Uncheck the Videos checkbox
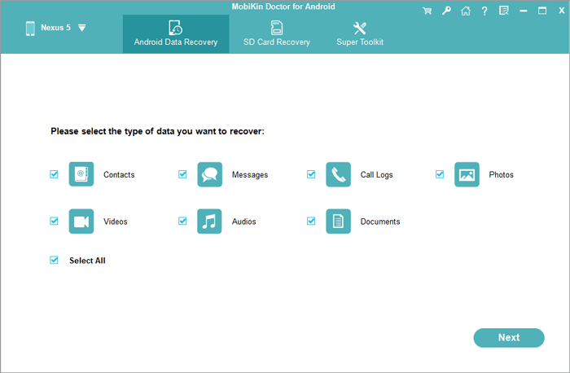This screenshot has width=570, height=373. [55, 221]
